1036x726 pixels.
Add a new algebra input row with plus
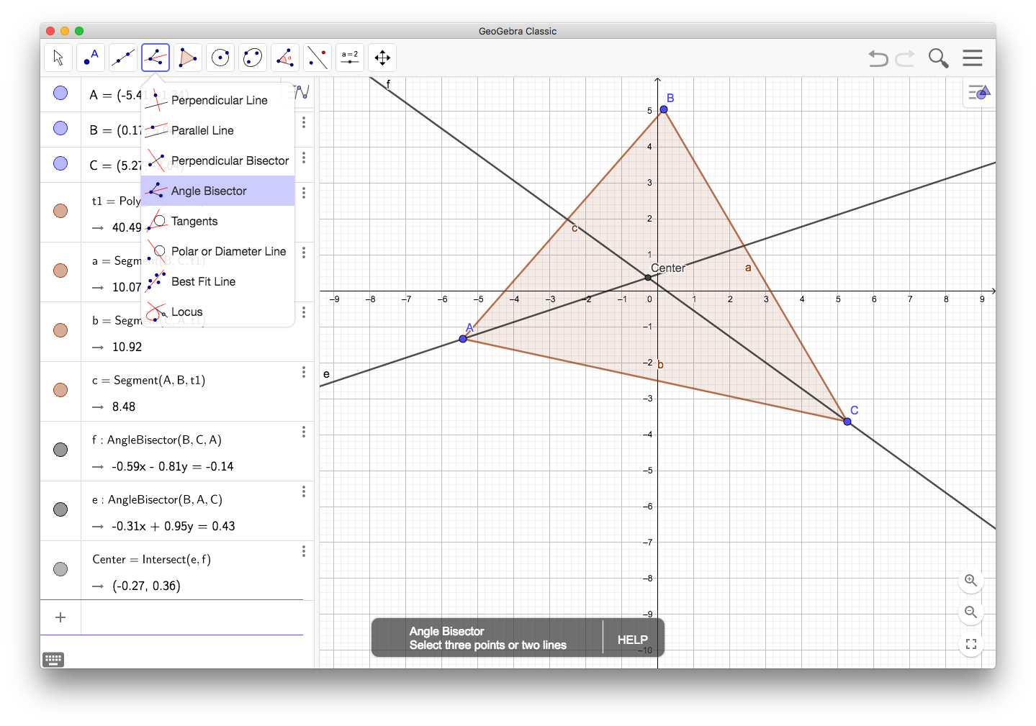(60, 617)
